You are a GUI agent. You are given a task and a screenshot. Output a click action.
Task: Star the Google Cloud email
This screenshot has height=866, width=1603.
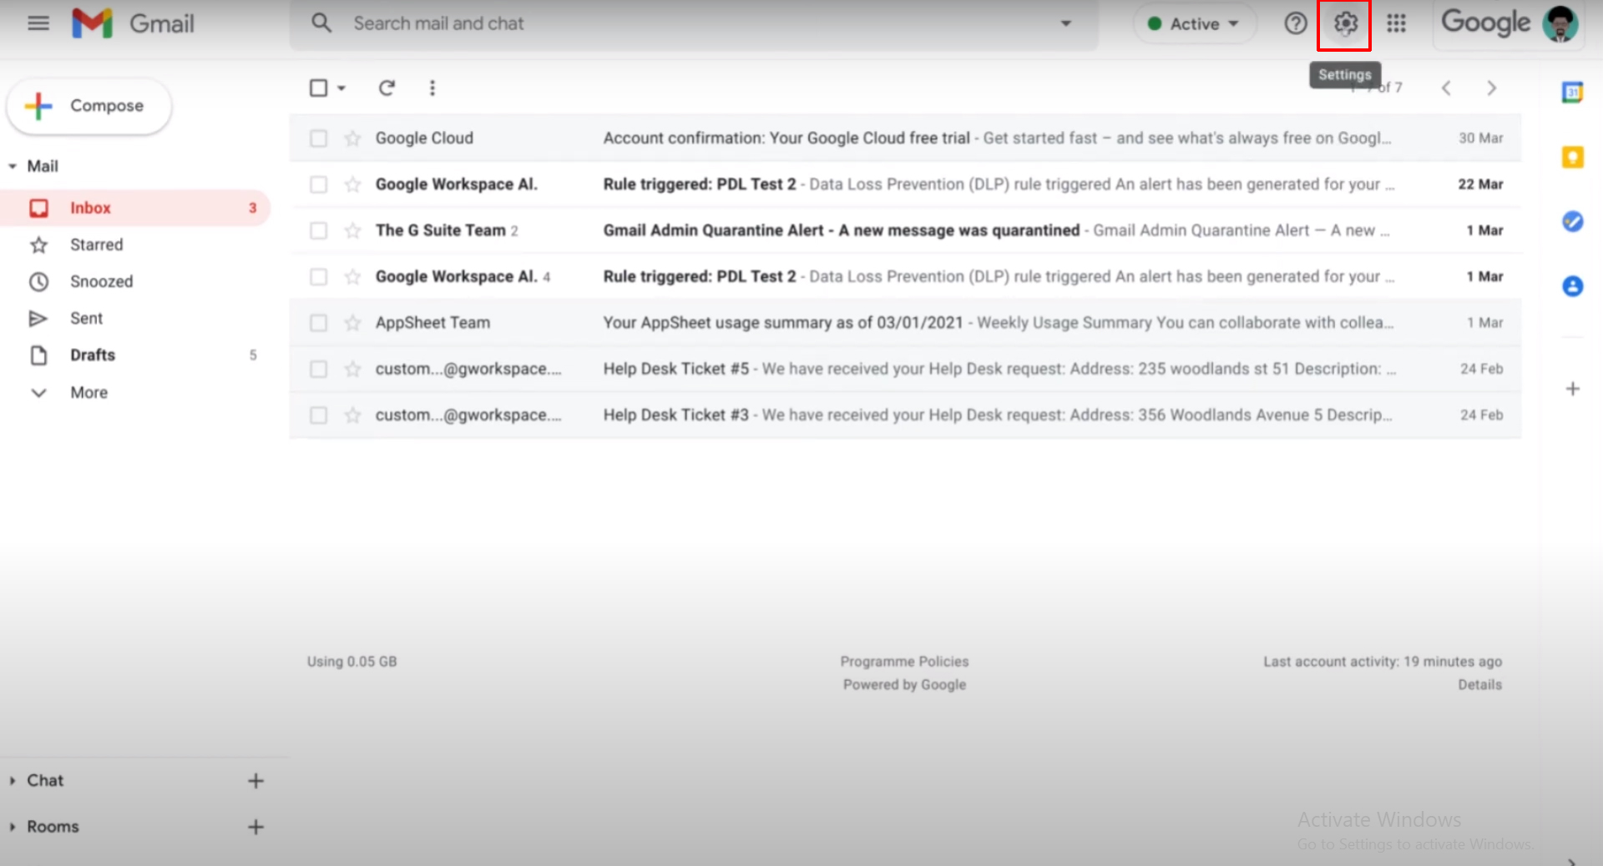tap(352, 138)
